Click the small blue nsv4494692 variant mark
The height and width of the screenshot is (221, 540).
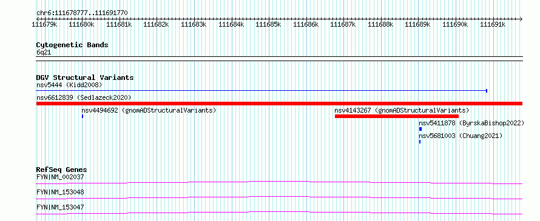[83, 116]
